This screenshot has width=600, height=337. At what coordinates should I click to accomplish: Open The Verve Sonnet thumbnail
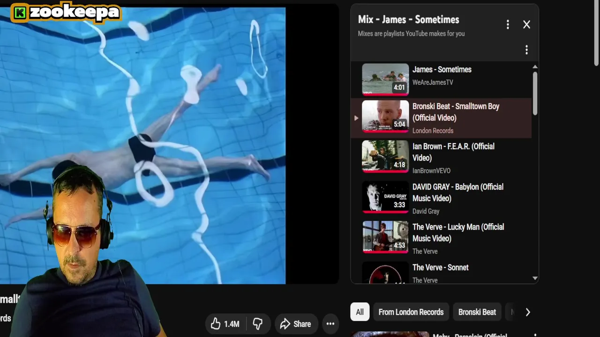(385, 272)
